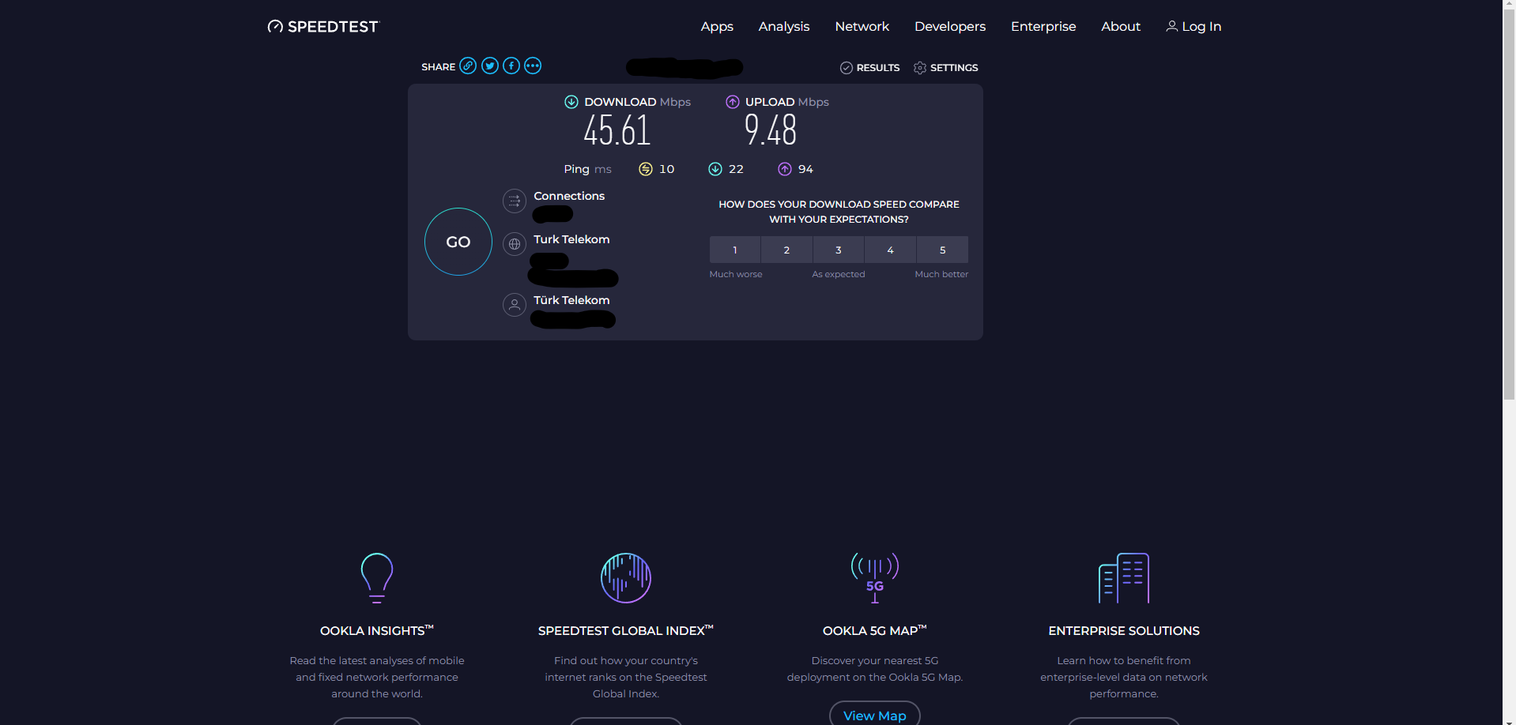The image size is (1516, 725).
Task: Click the Ping ms label
Action: click(x=587, y=169)
